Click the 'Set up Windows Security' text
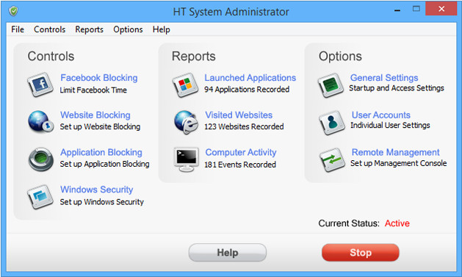 [x=102, y=202]
